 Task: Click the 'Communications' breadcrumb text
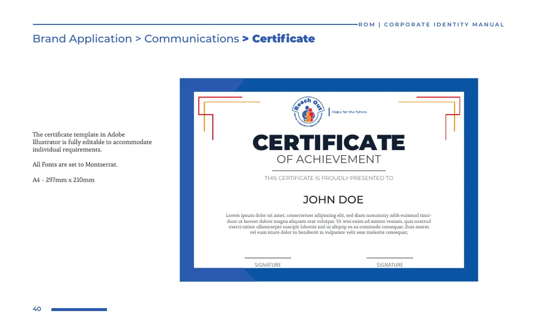(191, 39)
